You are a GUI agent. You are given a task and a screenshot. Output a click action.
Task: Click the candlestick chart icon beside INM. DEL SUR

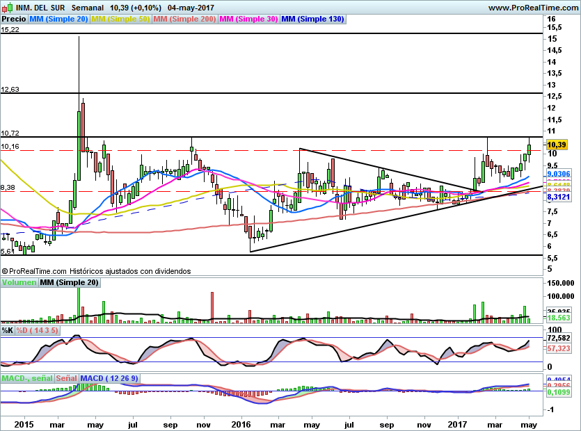7,8
